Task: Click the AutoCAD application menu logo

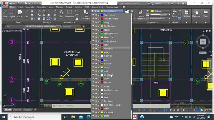Action: point(4,4)
